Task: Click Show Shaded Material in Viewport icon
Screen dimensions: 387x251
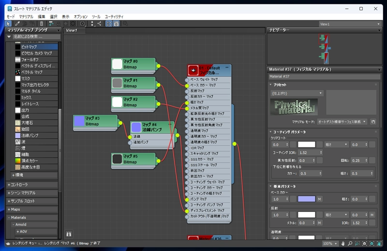Action: (x=66, y=24)
